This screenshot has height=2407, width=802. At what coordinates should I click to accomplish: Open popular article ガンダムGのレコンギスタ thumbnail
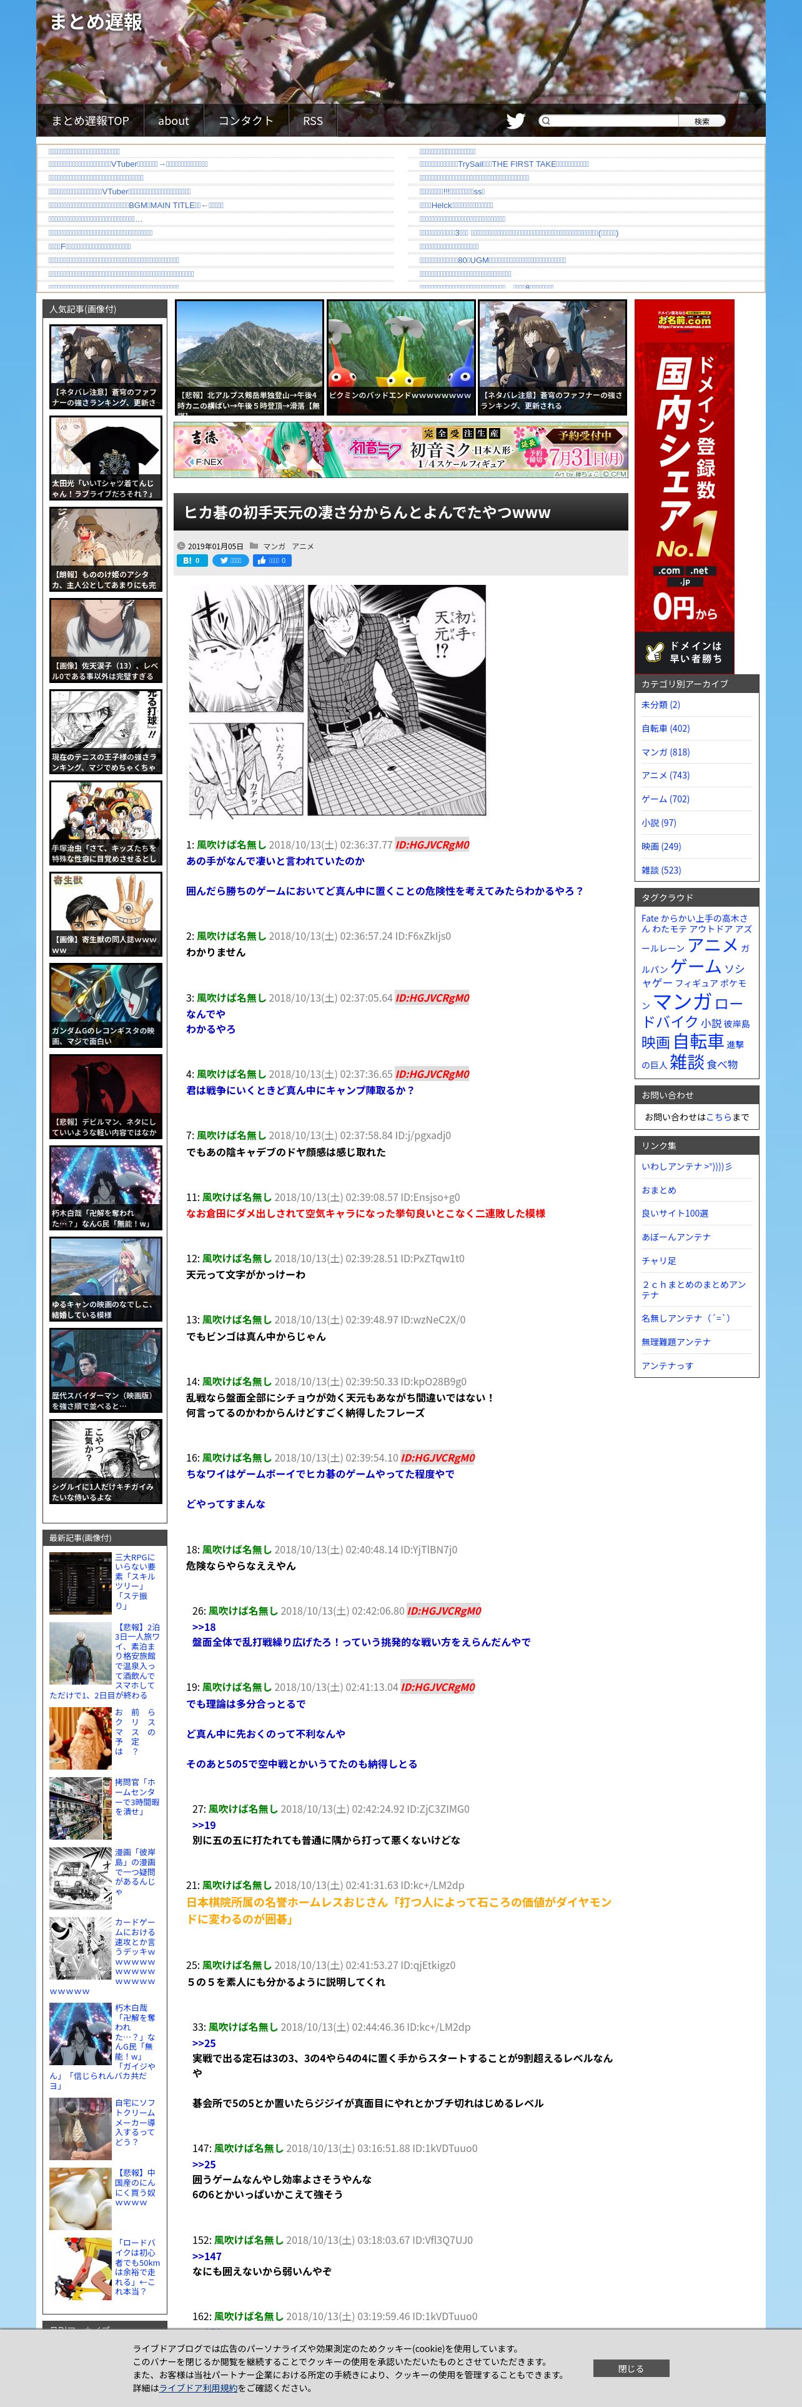coord(106,1005)
